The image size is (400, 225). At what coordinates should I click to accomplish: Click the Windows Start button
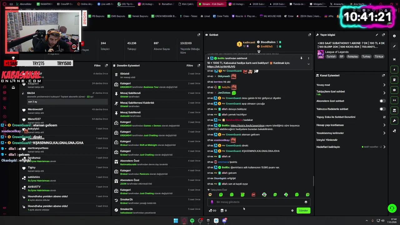click(x=176, y=221)
